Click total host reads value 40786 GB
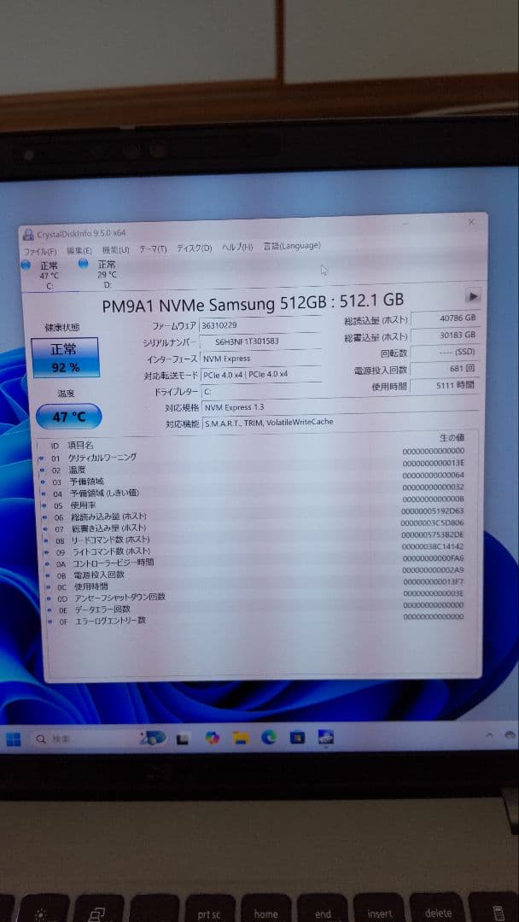This screenshot has width=519, height=922. pos(445,318)
